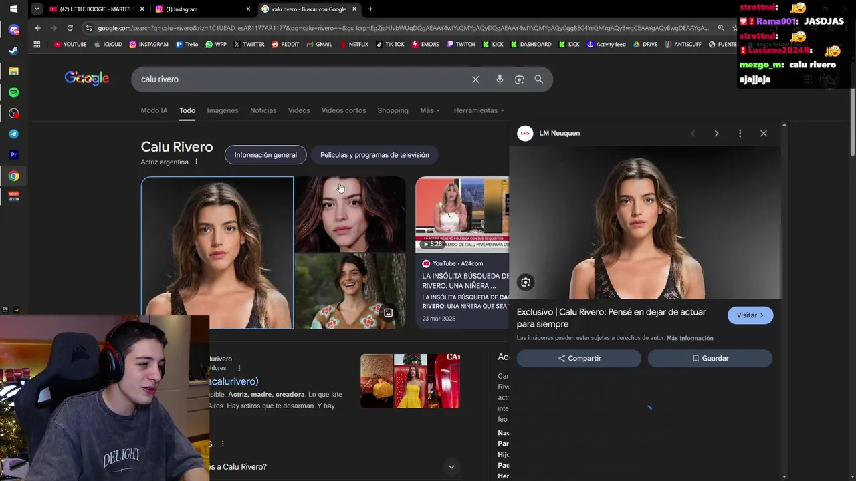Viewport: 856px width, 481px height.
Task: Open the TIK TOK bookmark
Action: click(x=390, y=45)
